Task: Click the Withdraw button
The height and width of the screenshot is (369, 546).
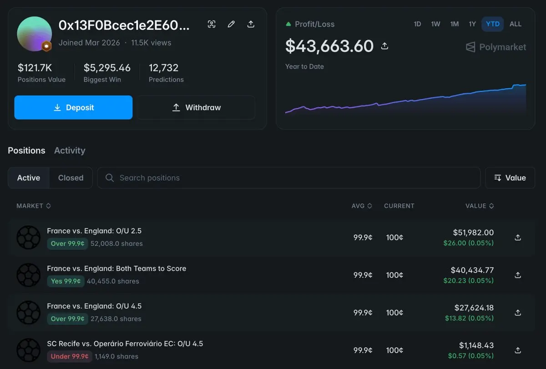Action: [196, 107]
